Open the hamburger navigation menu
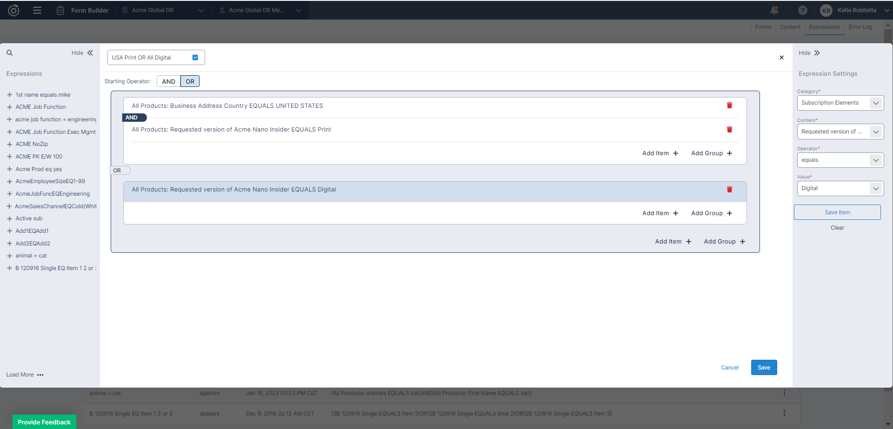The image size is (893, 429). pos(37,10)
